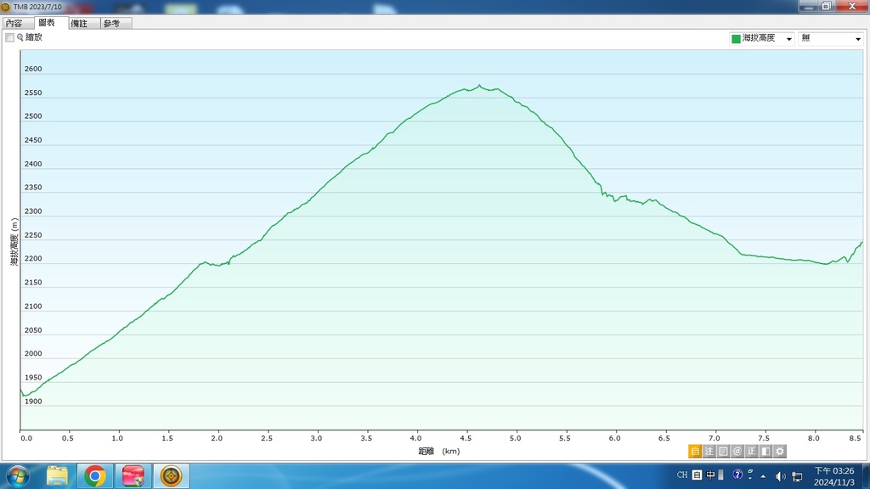This screenshot has height=489, width=870.
Task: Click the 距離 (km) axis title
Action: [439, 452]
